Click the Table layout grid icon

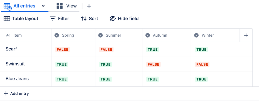click(7, 18)
